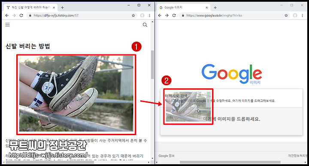Open a new tab in Google window
The width and height of the screenshot is (309, 166).
(x=215, y=7)
